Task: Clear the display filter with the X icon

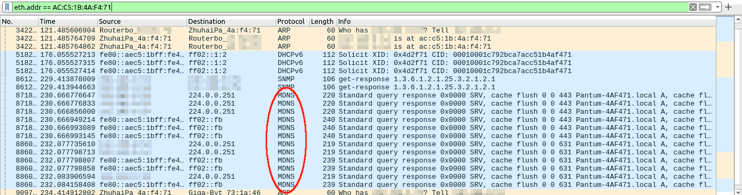Action: pyautogui.click(x=693, y=7)
